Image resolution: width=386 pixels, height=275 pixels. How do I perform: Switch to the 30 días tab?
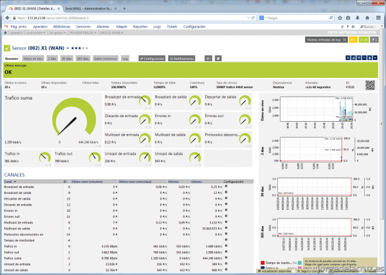click(x=67, y=59)
